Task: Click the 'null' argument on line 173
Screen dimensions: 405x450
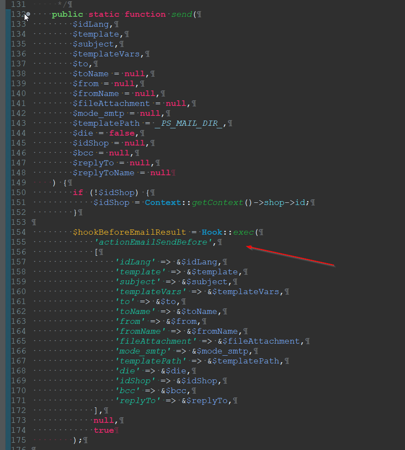Action: click(x=104, y=420)
